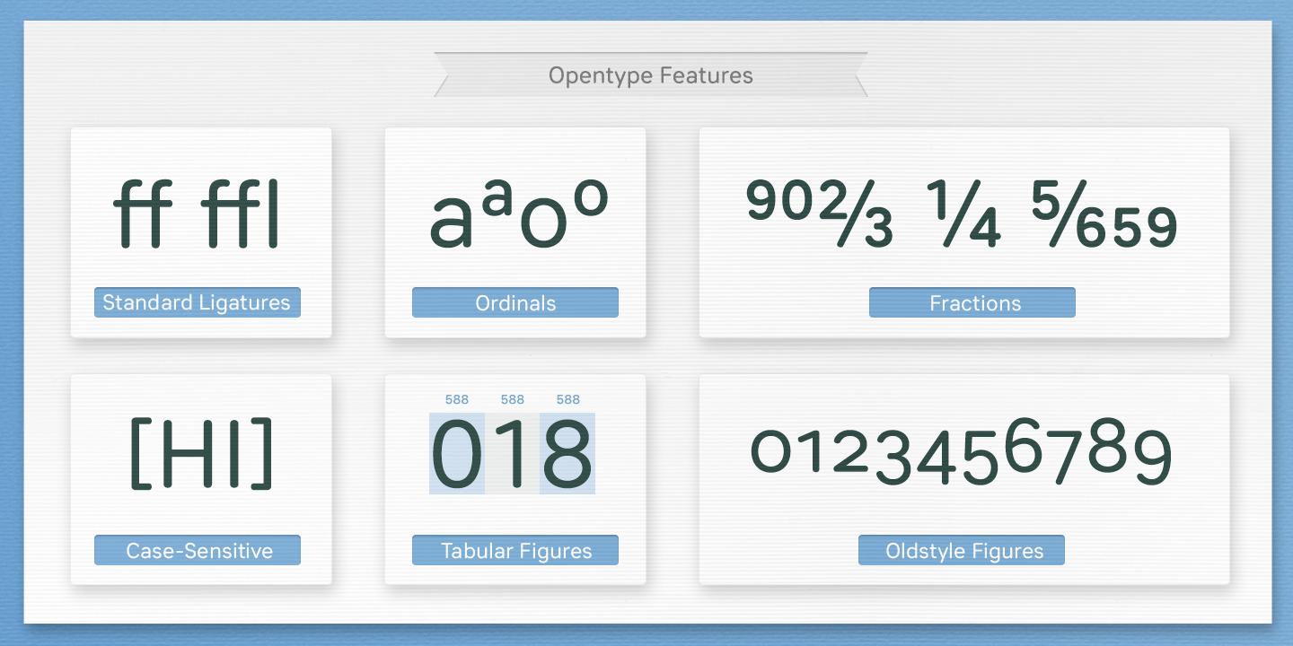Select the Tabular Figures label

(515, 550)
